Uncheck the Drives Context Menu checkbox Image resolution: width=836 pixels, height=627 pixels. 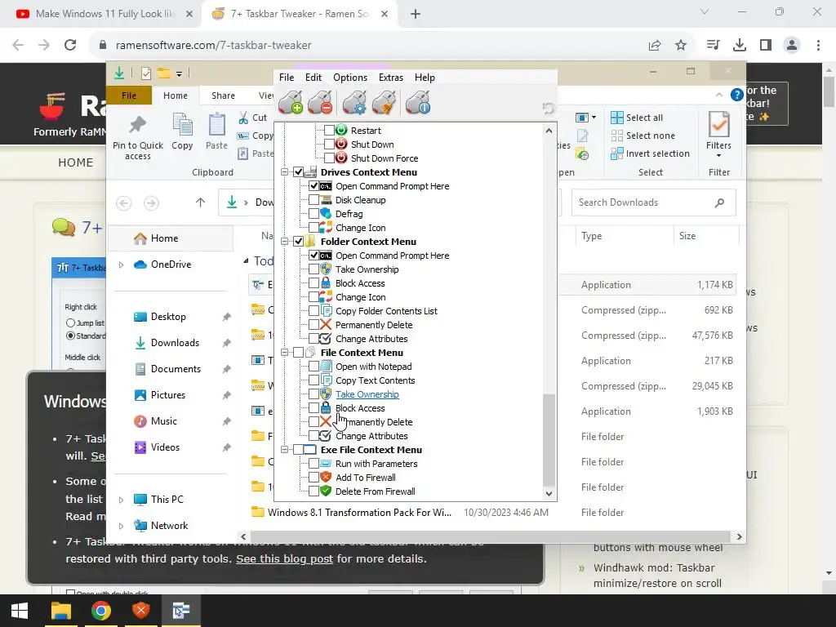(299, 171)
